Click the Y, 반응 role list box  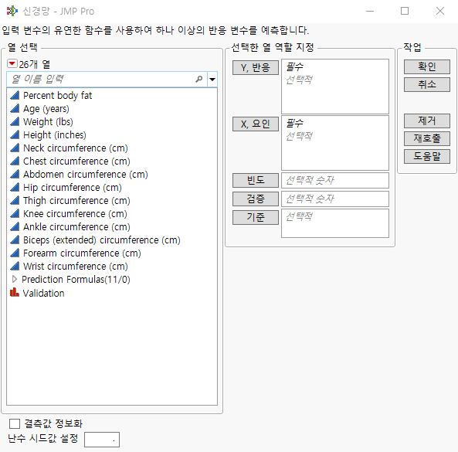tap(335, 87)
